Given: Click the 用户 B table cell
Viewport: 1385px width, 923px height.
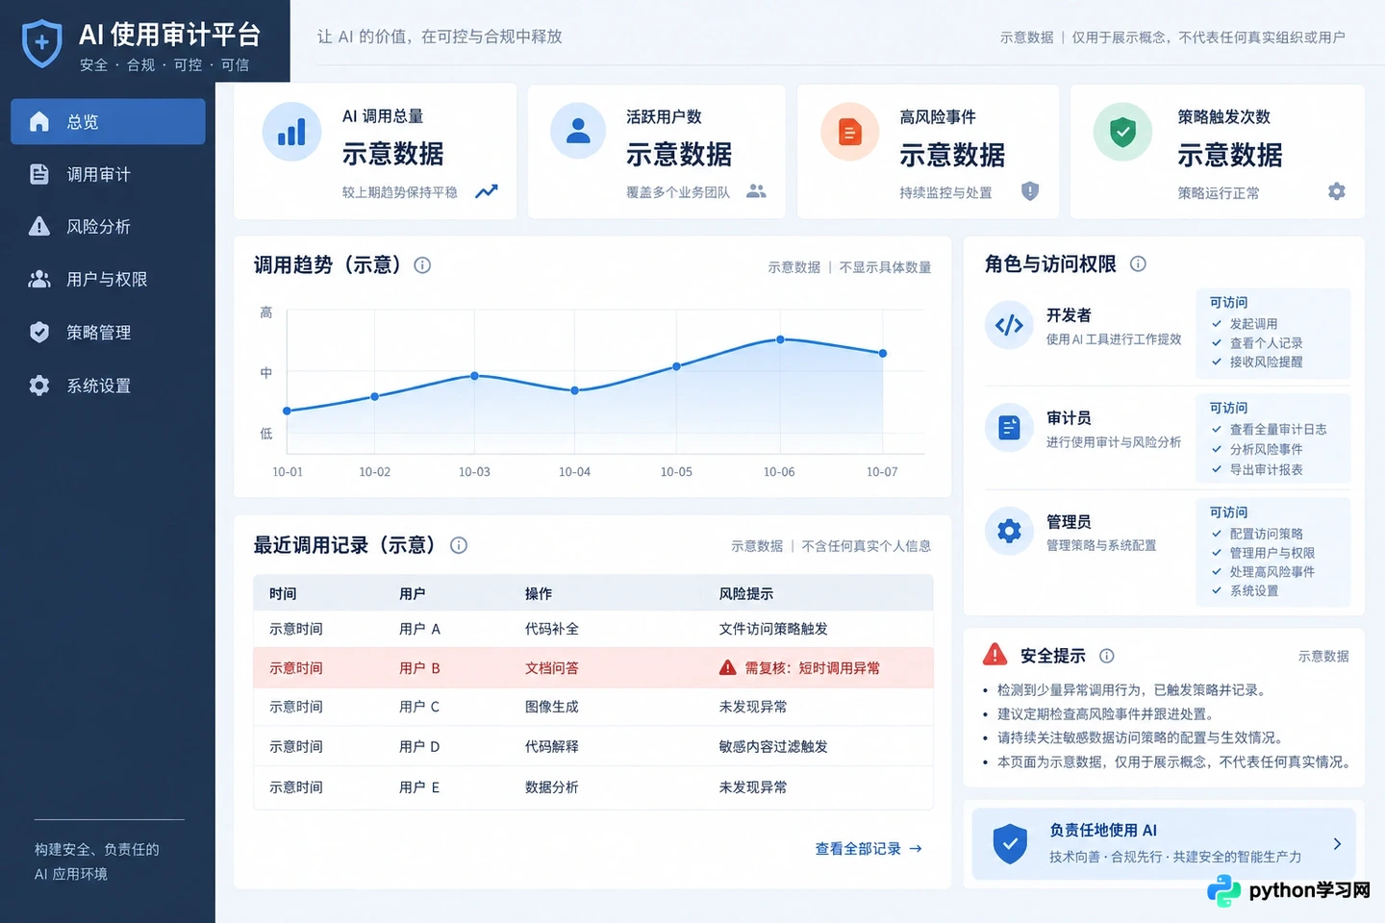Looking at the screenshot, I should click(419, 668).
